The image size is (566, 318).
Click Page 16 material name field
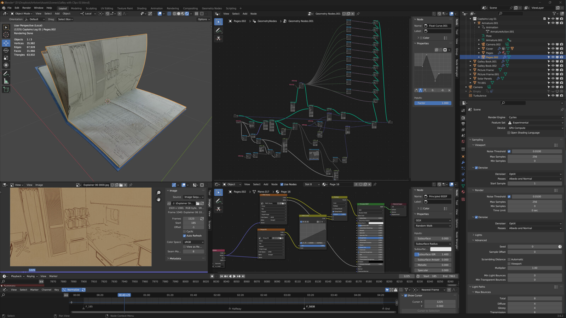click(x=341, y=184)
